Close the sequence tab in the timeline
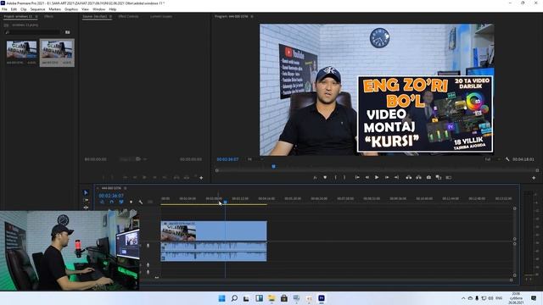The width and height of the screenshot is (543, 305). (98, 188)
